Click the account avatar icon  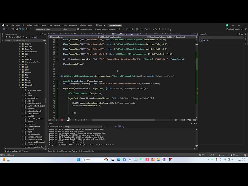coord(227,25)
